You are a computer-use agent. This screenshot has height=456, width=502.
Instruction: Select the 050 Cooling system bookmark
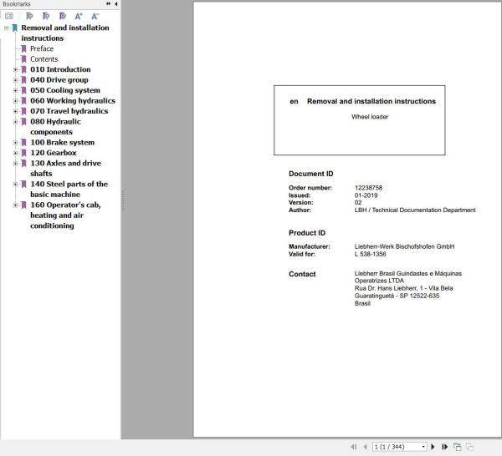pyautogui.click(x=65, y=90)
